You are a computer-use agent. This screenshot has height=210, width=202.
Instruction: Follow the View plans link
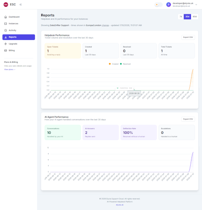10,69
